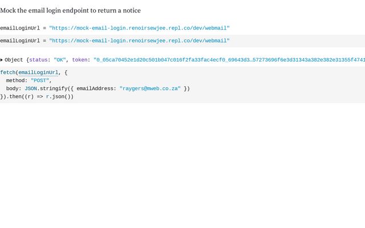Screen dimensions: 365x228
Task: Expand the Object output disclosure triangle
Action: pyautogui.click(x=2, y=60)
